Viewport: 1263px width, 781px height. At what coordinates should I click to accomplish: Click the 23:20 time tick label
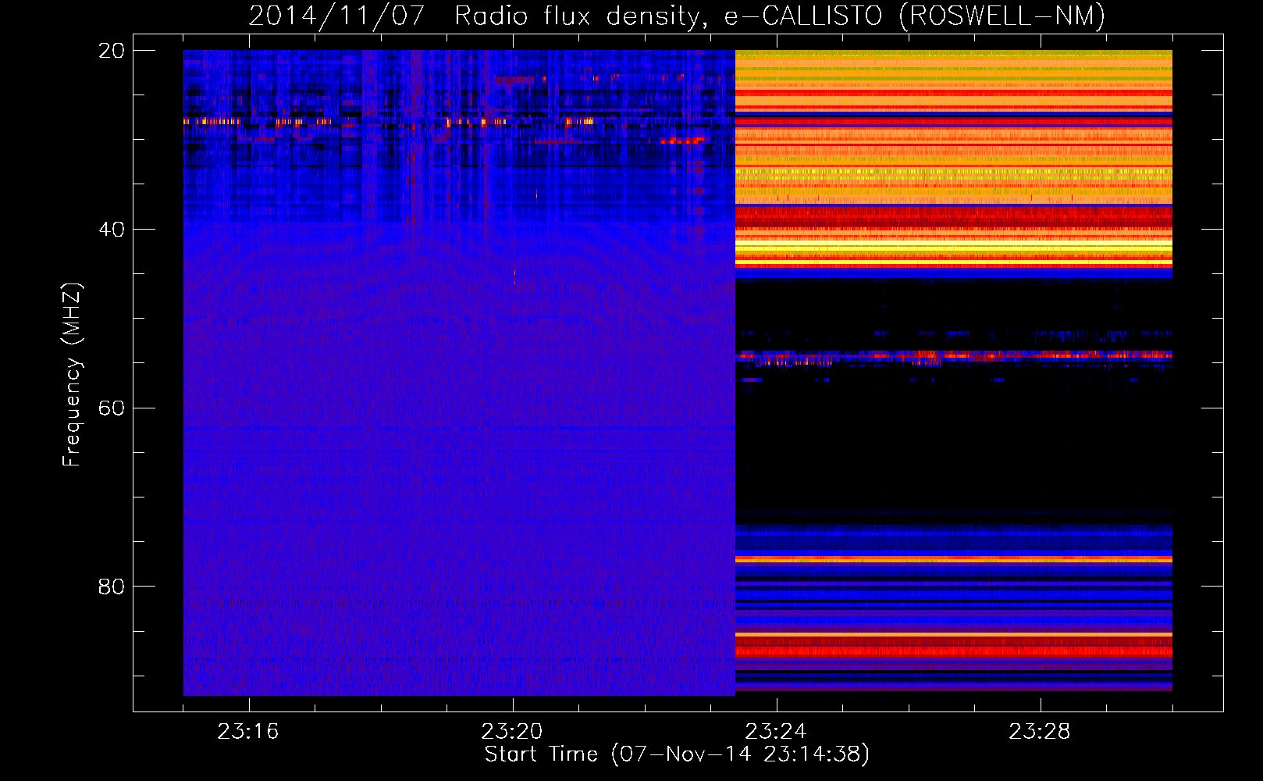512,732
